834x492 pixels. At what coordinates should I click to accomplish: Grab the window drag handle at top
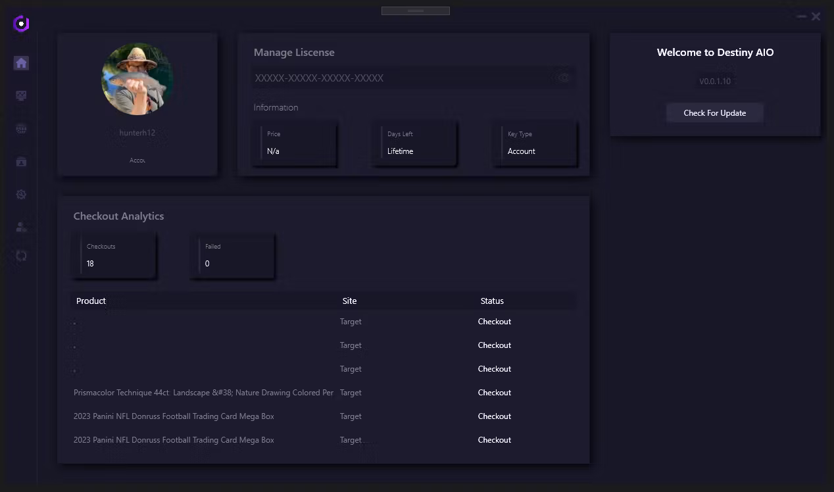pyautogui.click(x=416, y=11)
